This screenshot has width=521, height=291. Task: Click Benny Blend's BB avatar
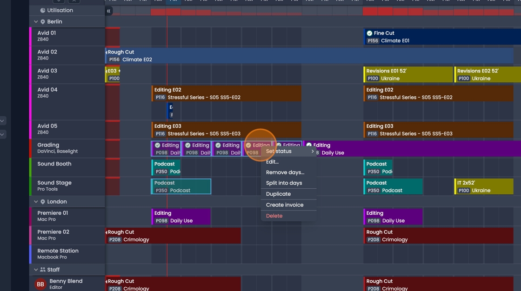pyautogui.click(x=40, y=284)
